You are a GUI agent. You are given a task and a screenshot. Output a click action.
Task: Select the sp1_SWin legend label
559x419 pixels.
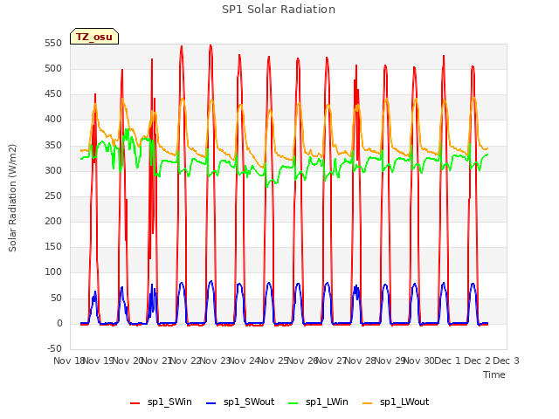coord(169,402)
